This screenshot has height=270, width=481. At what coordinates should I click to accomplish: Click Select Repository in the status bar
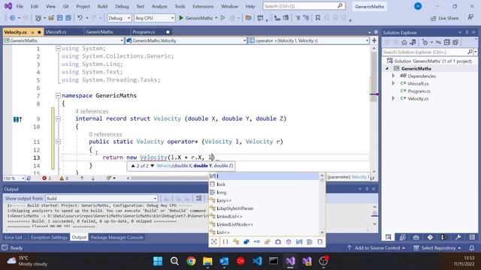pos(437,247)
